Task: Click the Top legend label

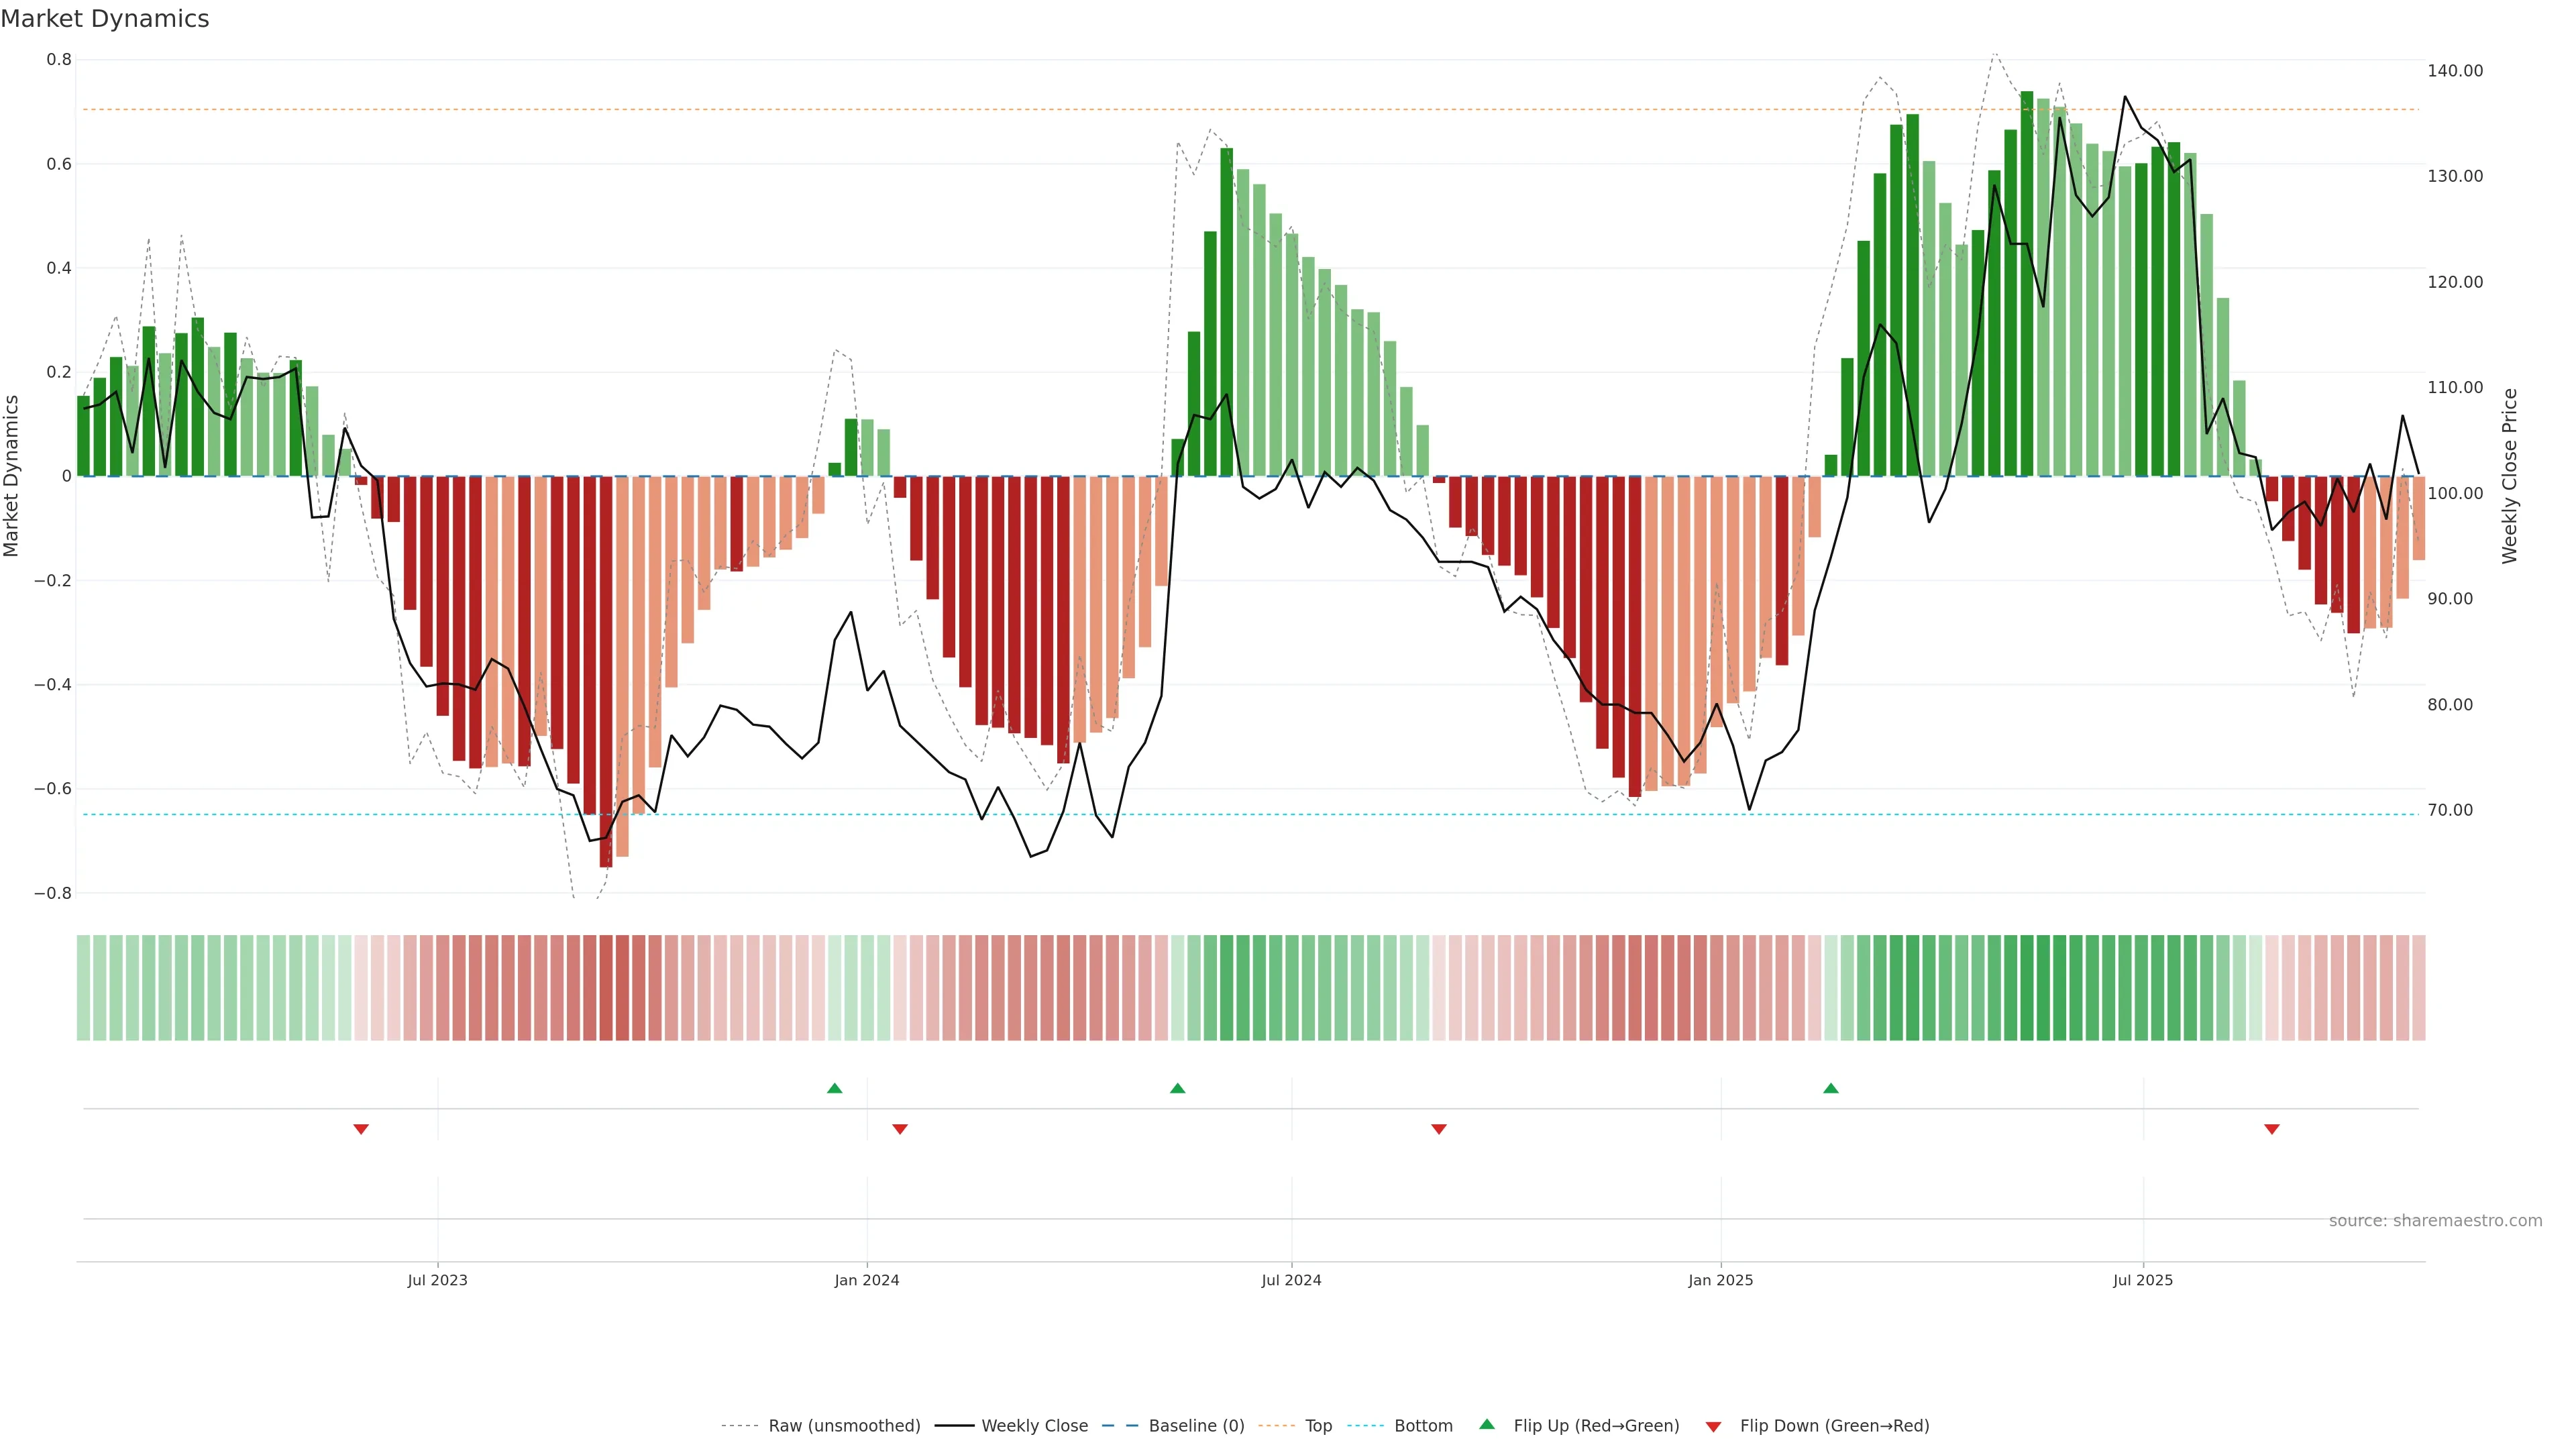Action: tap(1318, 1426)
